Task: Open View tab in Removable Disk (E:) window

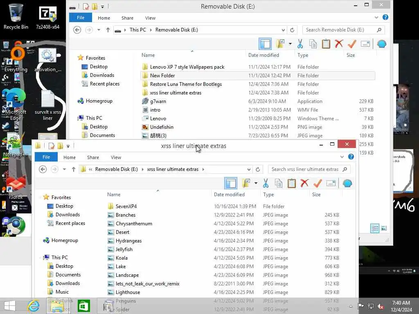Action: coord(150,18)
